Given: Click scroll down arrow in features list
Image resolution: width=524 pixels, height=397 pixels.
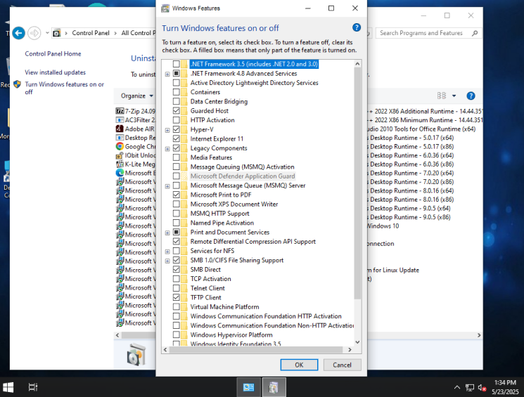Looking at the screenshot, I should click(x=357, y=342).
